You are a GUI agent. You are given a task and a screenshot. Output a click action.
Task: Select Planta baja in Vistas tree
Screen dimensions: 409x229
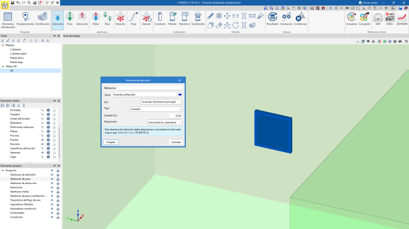point(16,62)
